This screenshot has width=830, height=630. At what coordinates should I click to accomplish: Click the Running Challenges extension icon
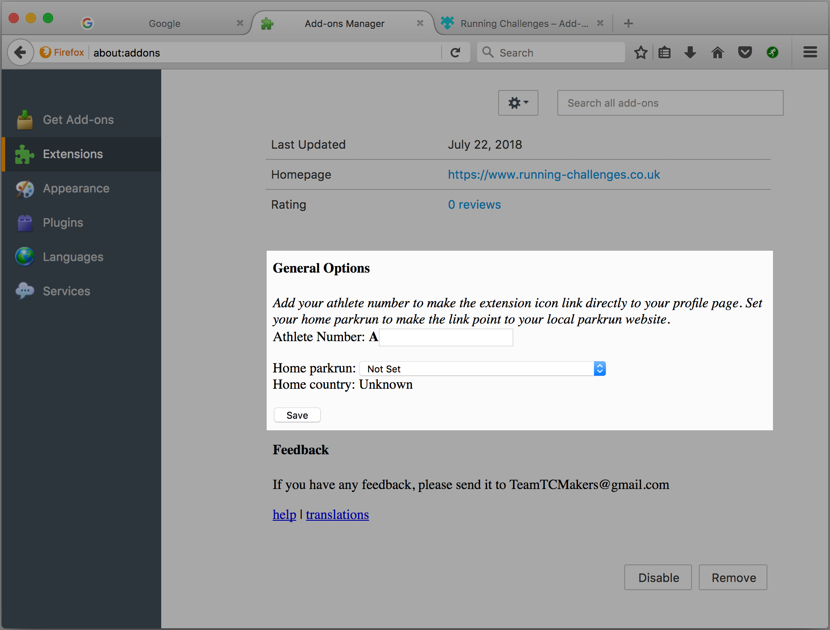pyautogui.click(x=773, y=53)
